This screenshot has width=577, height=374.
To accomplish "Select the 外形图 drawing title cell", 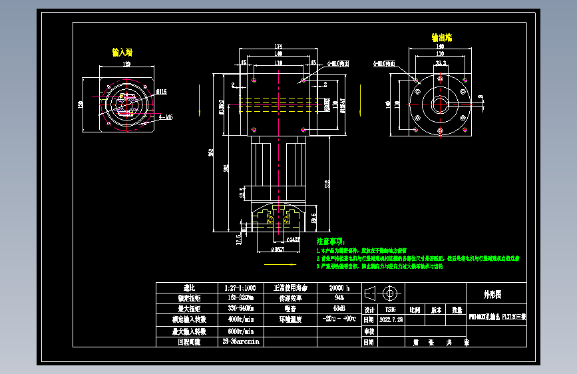I will point(496,294).
